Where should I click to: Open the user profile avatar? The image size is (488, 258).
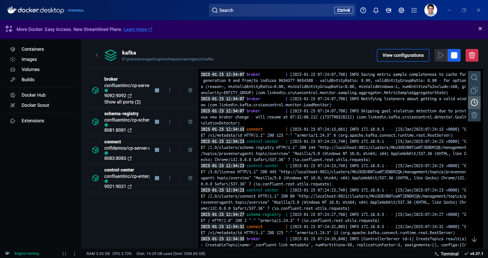[430, 10]
